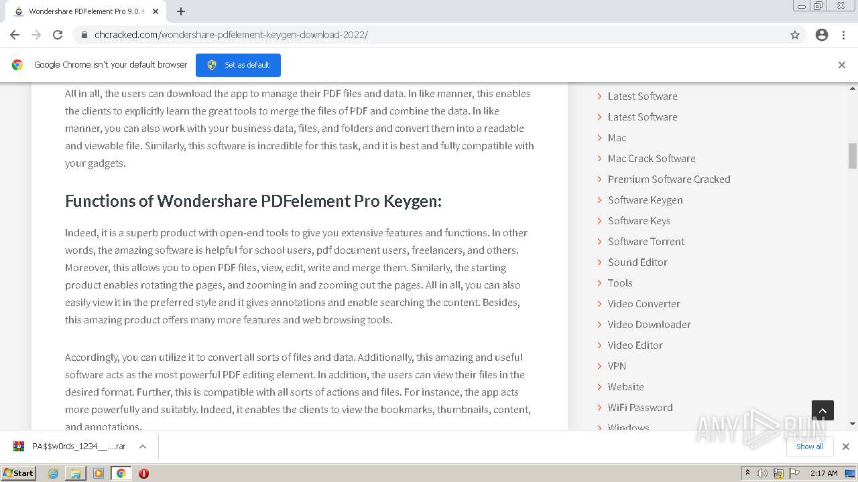Bookmark this page with the star icon

coord(795,35)
